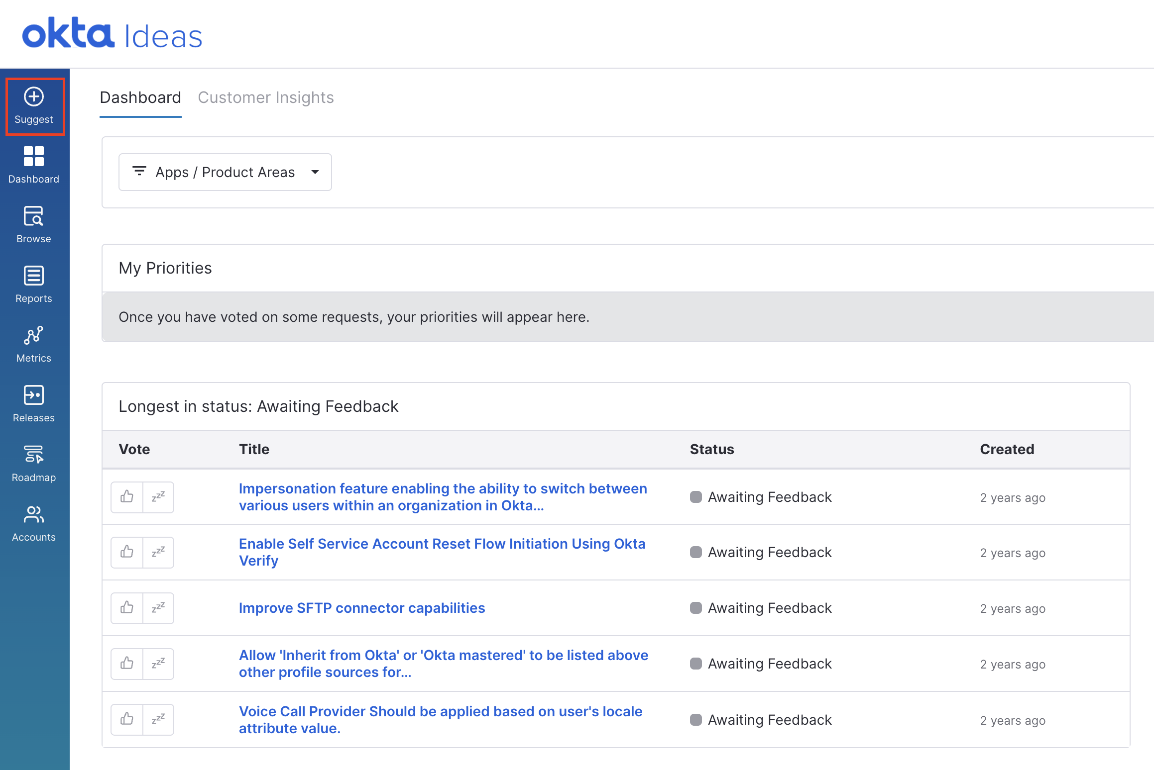Switch to the Customer Insights tab

(x=265, y=97)
